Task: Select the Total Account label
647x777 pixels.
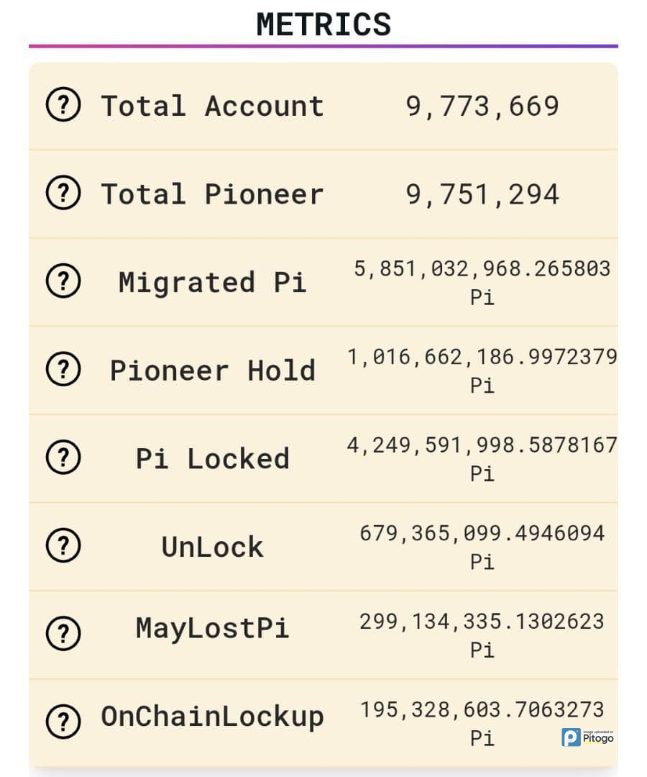Action: click(213, 106)
